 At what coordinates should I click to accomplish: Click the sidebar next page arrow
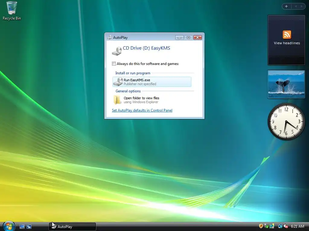(x=301, y=6)
